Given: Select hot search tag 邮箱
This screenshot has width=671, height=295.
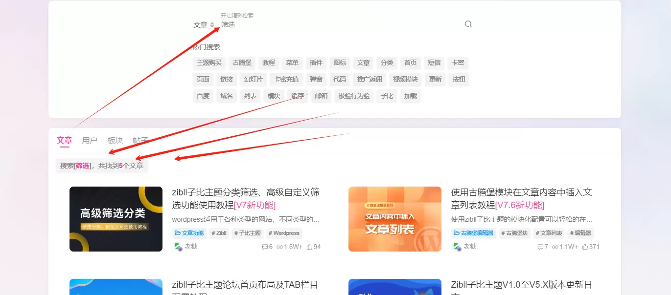Looking at the screenshot, I should tap(322, 96).
